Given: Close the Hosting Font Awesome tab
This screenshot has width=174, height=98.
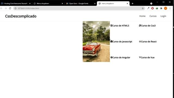Looking at the screenshot, I should (30, 4).
